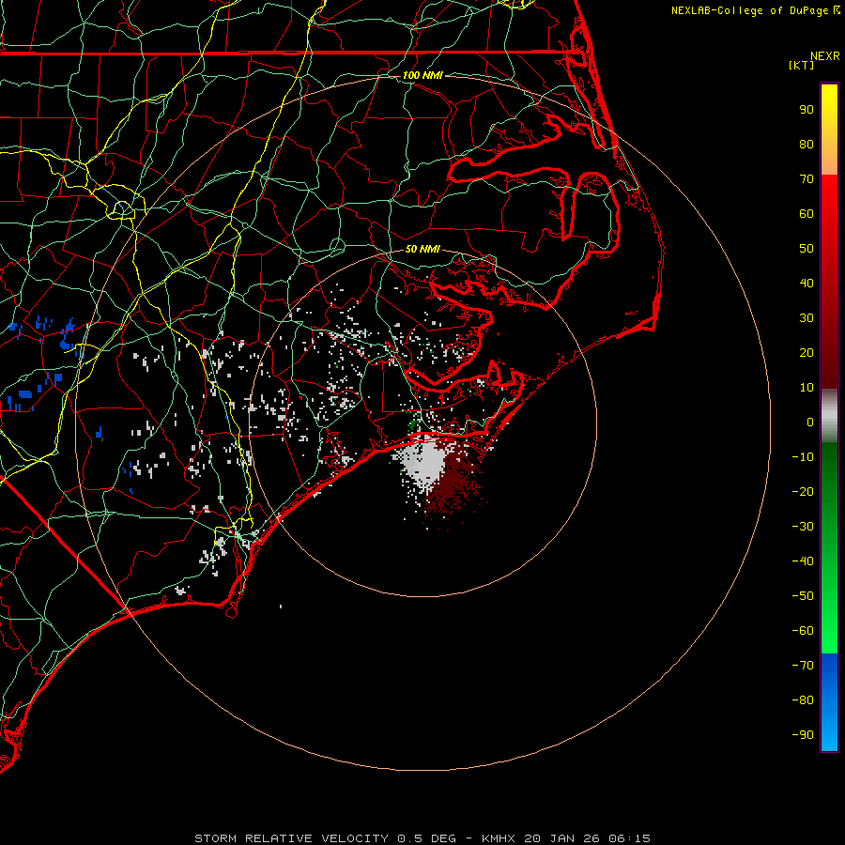Viewport: 845px width, 845px height.
Task: Click the -60 value on color scale
Action: point(803,631)
